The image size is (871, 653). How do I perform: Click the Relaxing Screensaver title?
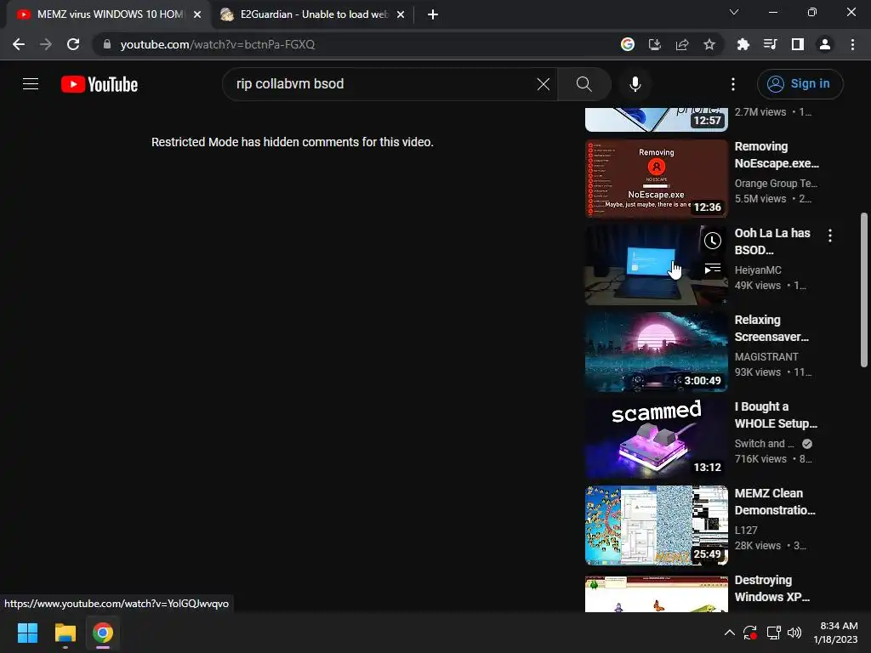[771, 328]
